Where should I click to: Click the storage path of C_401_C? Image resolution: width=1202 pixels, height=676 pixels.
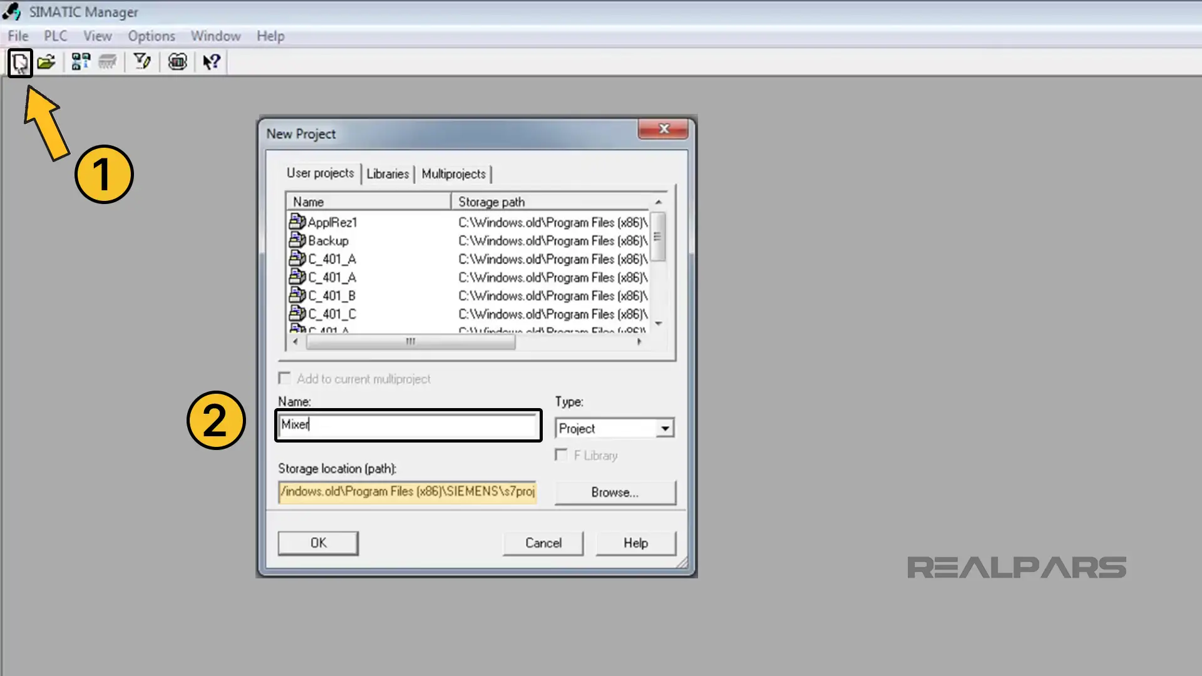click(553, 314)
